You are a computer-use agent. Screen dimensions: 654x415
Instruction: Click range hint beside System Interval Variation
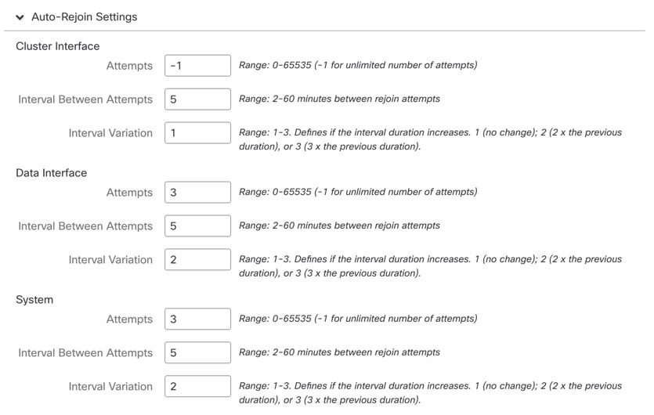pyautogui.click(x=430, y=393)
